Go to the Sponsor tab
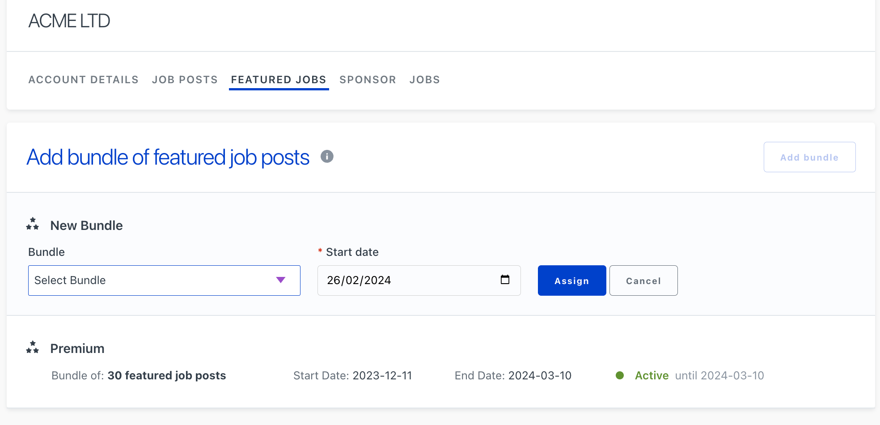880x425 pixels. 368,80
